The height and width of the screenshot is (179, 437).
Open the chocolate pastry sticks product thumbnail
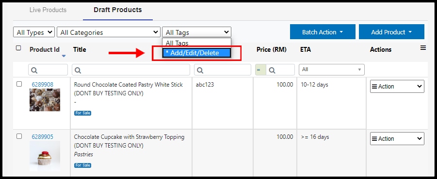coord(45,100)
